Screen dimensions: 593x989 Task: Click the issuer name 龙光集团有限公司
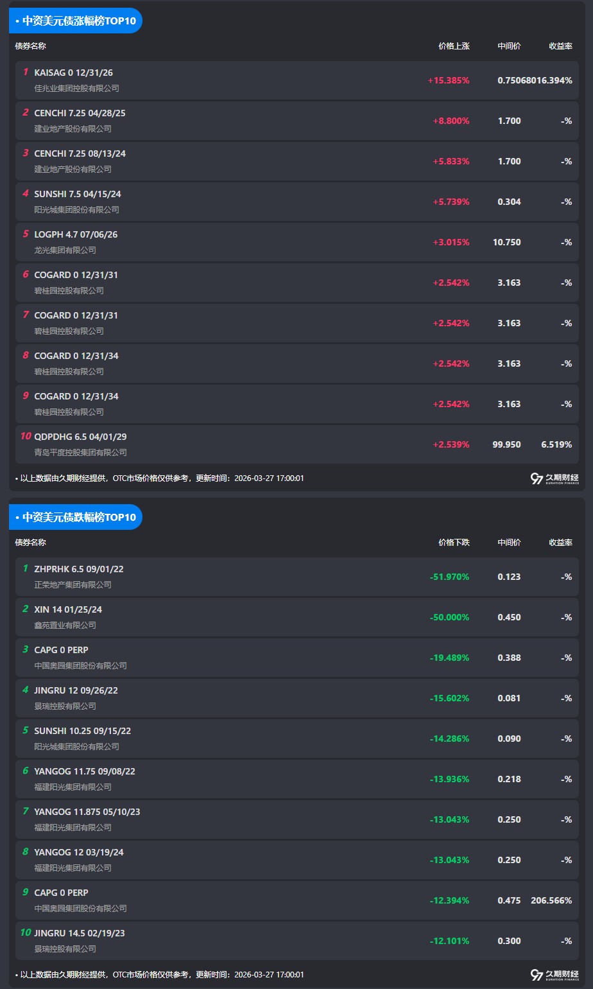65,250
